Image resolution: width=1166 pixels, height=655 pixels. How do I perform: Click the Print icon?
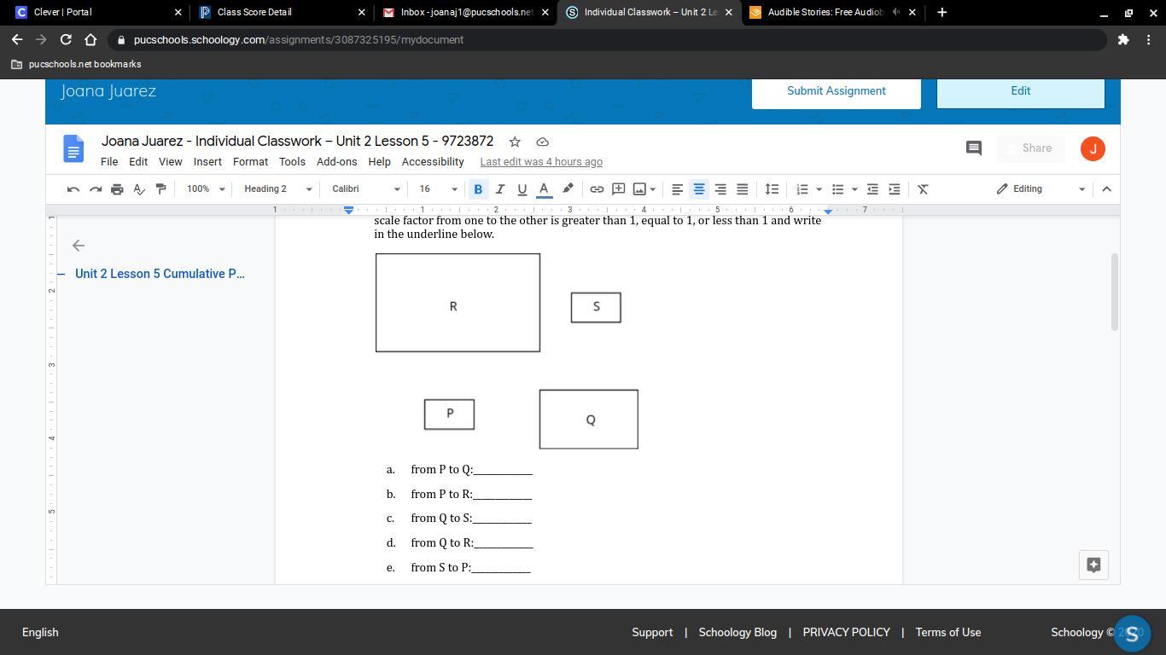point(117,189)
